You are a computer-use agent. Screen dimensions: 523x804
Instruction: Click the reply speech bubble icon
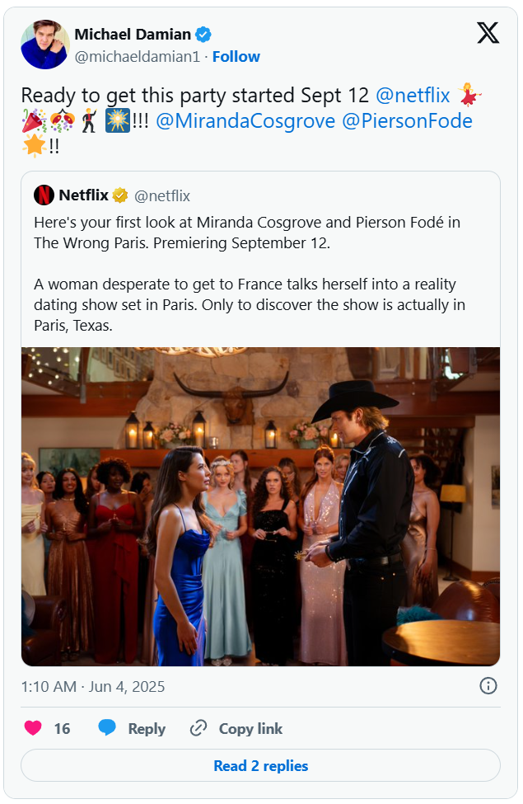tap(107, 728)
